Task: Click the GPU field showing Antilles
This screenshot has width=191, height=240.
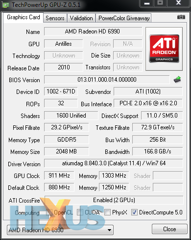Action: (x=64, y=44)
